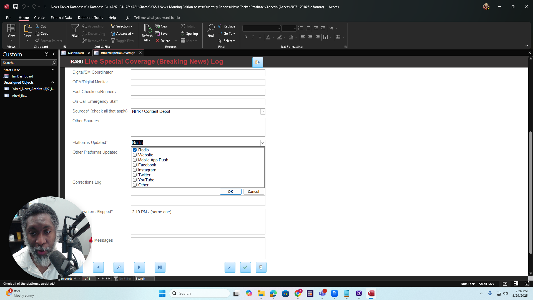
Task: Open the font color swatch button
Action: (x=268, y=37)
